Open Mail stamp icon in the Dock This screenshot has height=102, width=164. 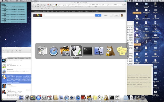click(61, 98)
